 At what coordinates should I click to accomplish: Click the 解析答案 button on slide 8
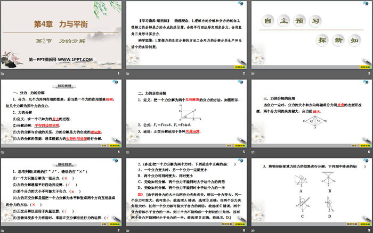point(227,224)
